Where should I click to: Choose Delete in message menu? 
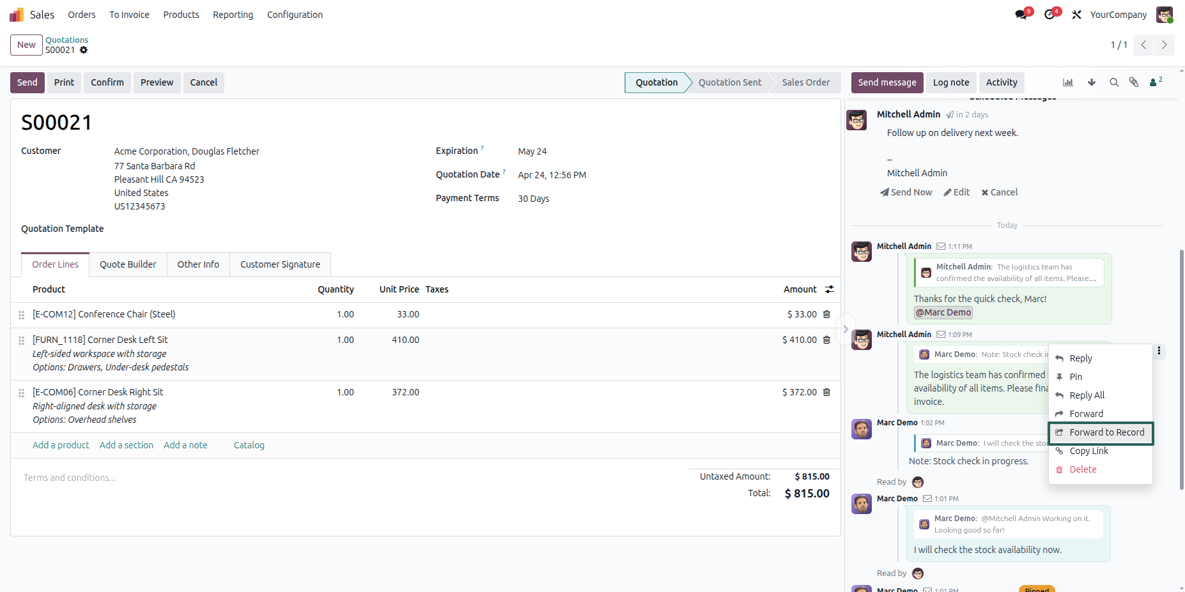click(x=1101, y=469)
